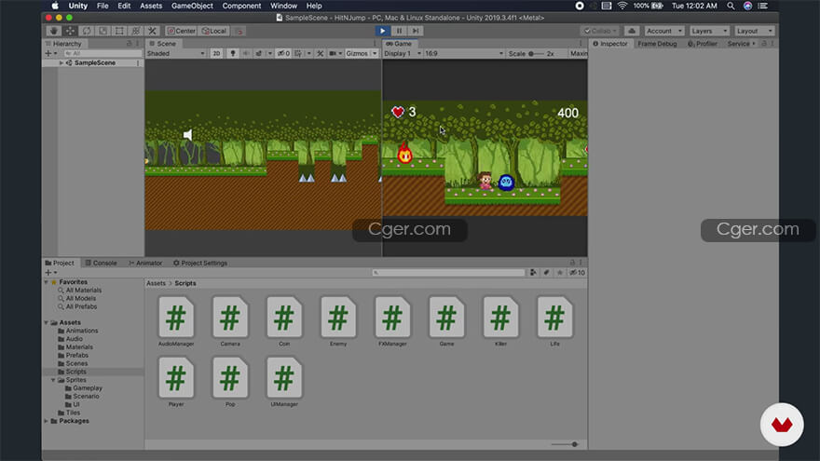Screen dimensions: 820x461
Task: Open Display 1 dropdown in Game view
Action: pos(403,53)
